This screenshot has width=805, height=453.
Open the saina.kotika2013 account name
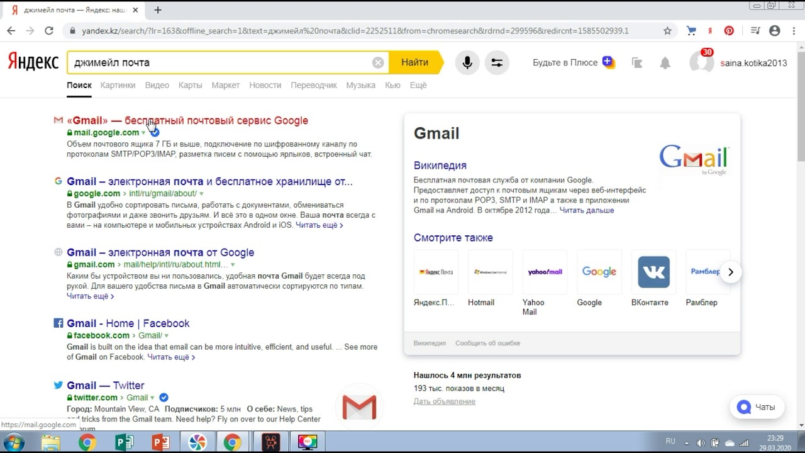tap(753, 62)
